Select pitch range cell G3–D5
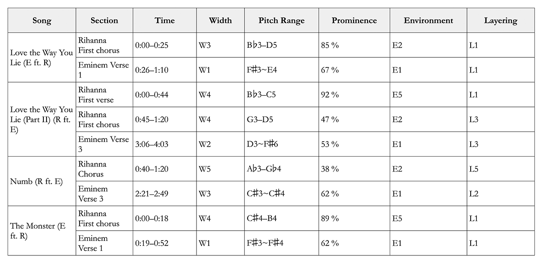Viewport: 542px width, 264px height. click(x=281, y=120)
